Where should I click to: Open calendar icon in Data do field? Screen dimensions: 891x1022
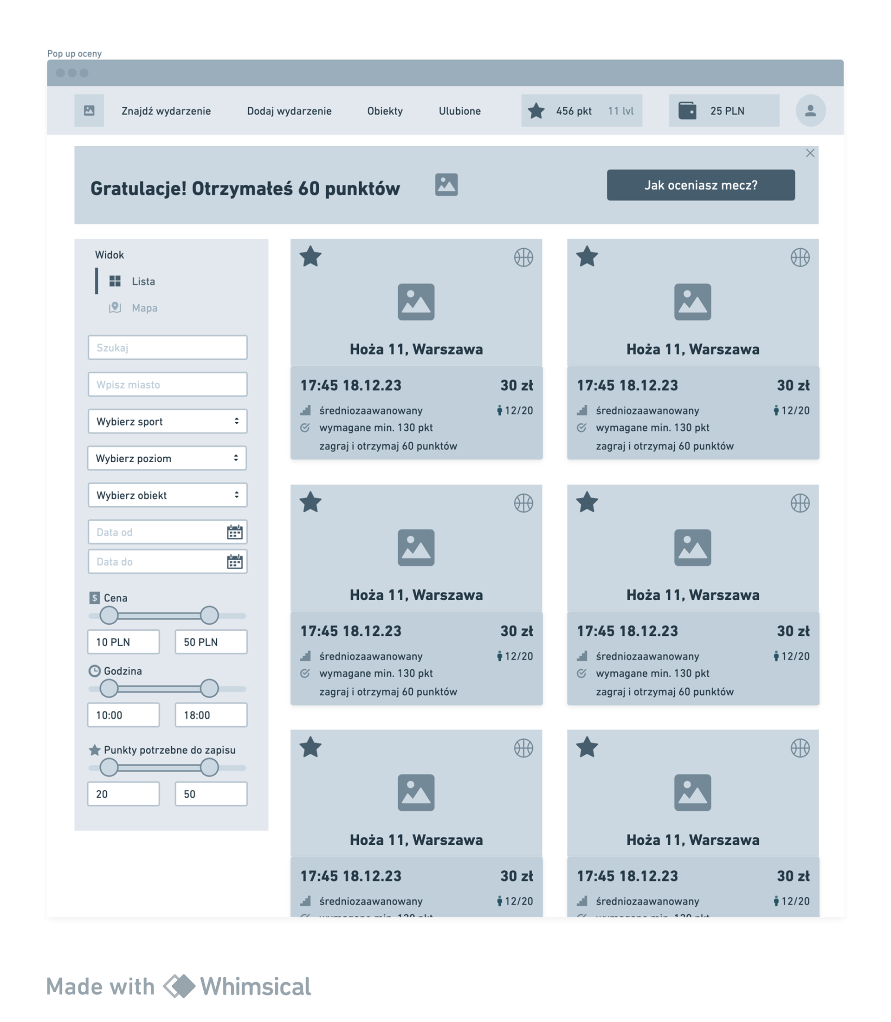(235, 562)
